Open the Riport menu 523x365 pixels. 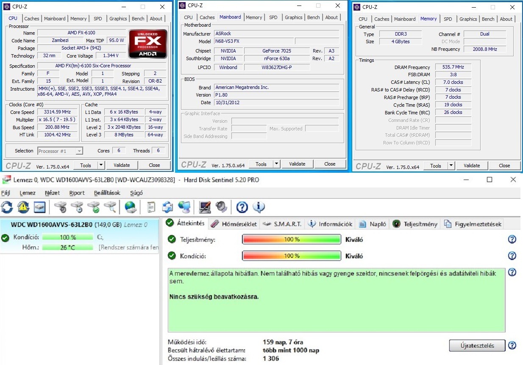click(x=77, y=193)
